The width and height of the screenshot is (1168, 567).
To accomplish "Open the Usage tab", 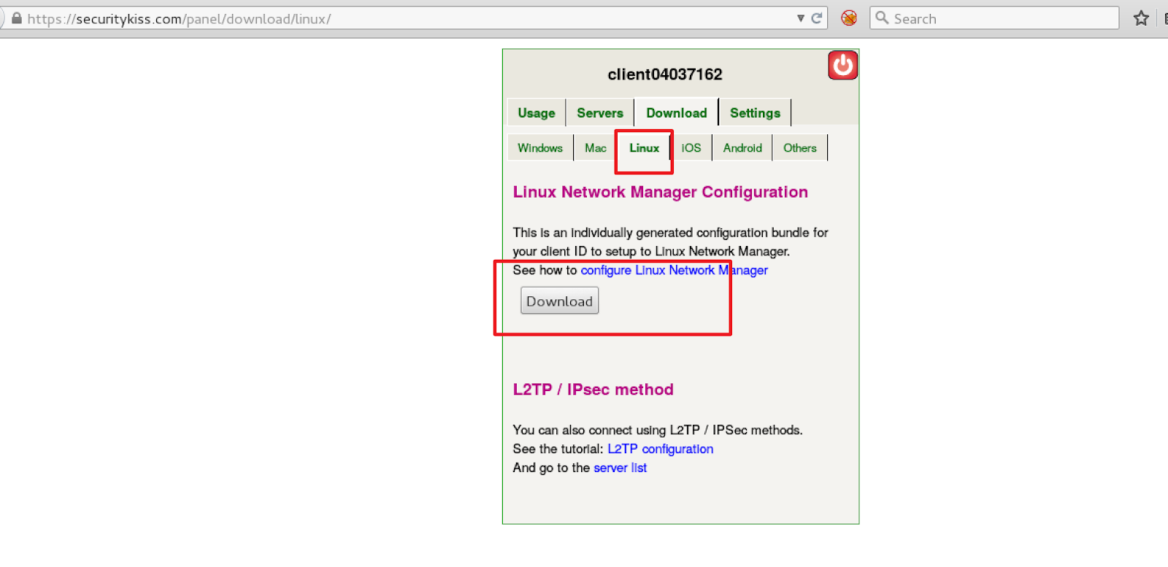I will 537,112.
